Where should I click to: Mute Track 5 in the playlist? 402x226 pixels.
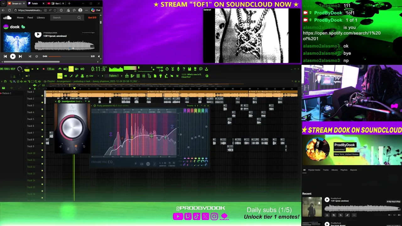pos(42,123)
